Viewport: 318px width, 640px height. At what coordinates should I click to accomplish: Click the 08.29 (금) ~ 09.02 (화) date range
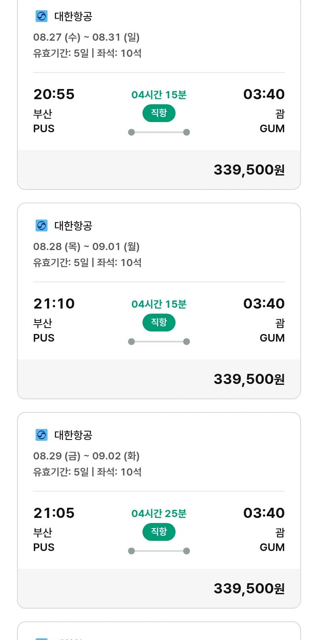pyautogui.click(x=86, y=456)
